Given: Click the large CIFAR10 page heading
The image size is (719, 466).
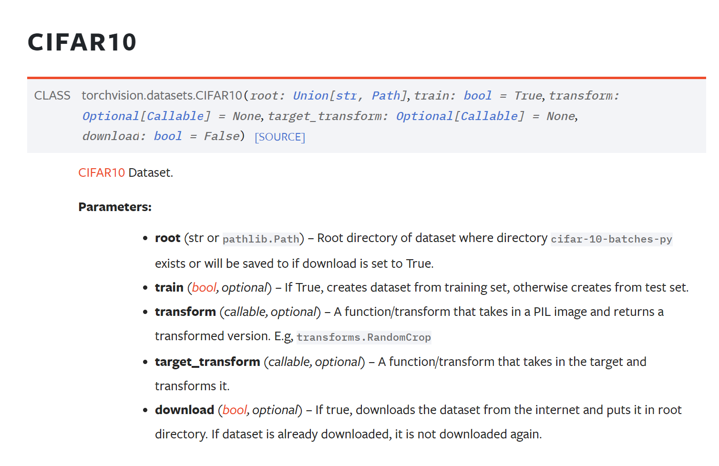Looking at the screenshot, I should 82,42.
